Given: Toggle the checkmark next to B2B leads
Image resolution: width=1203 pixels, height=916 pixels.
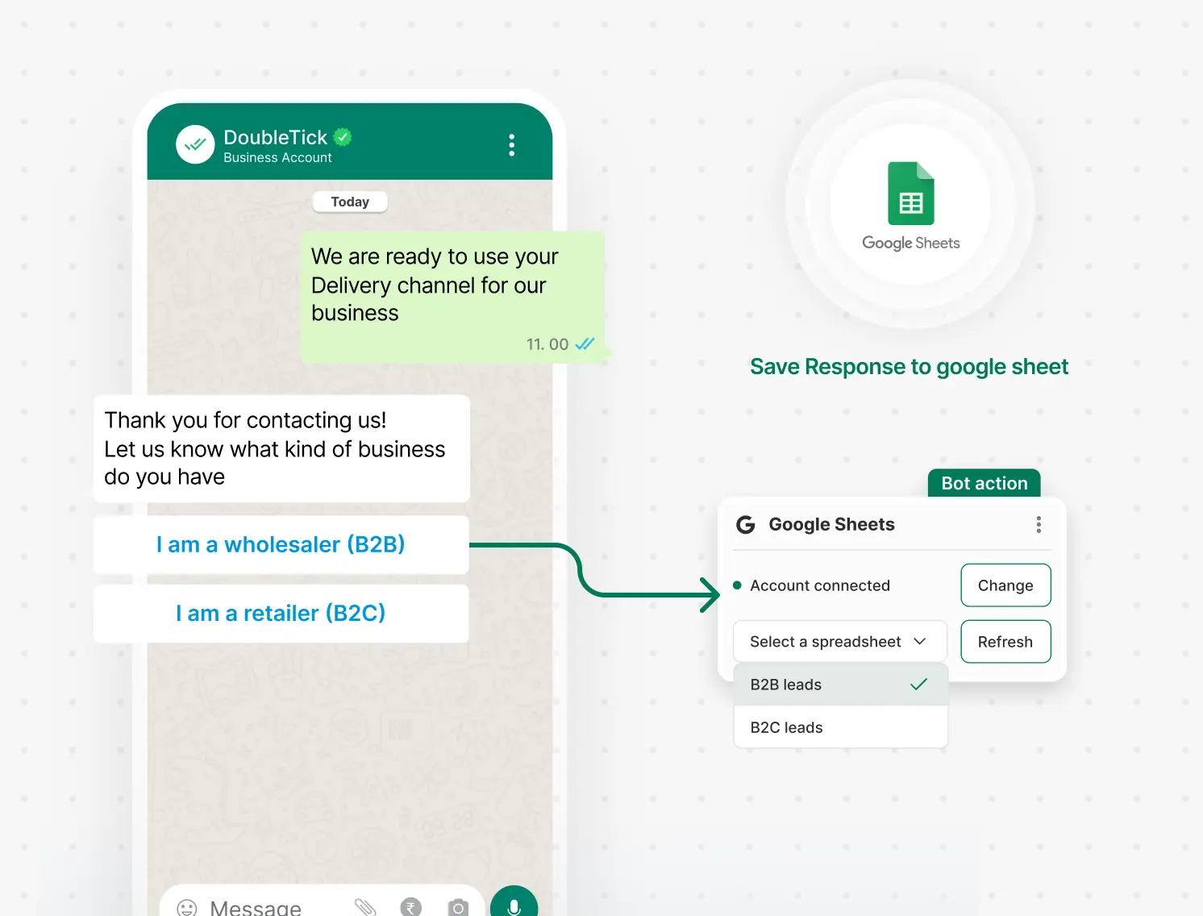Looking at the screenshot, I should [918, 684].
